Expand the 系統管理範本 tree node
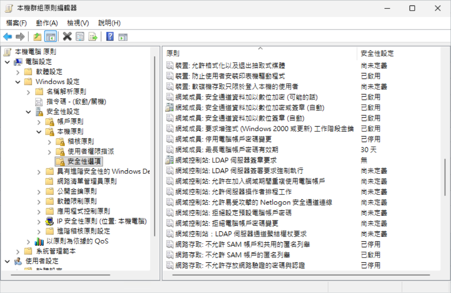Screen dimensions: 451x293 18,251
